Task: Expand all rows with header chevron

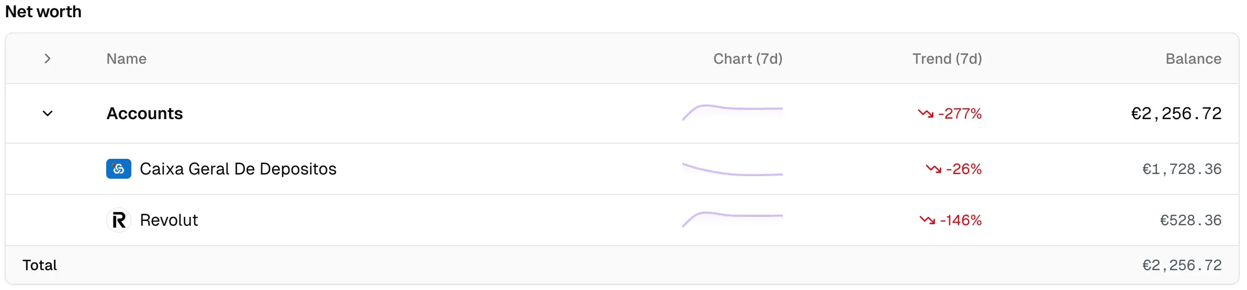Action: [x=48, y=59]
